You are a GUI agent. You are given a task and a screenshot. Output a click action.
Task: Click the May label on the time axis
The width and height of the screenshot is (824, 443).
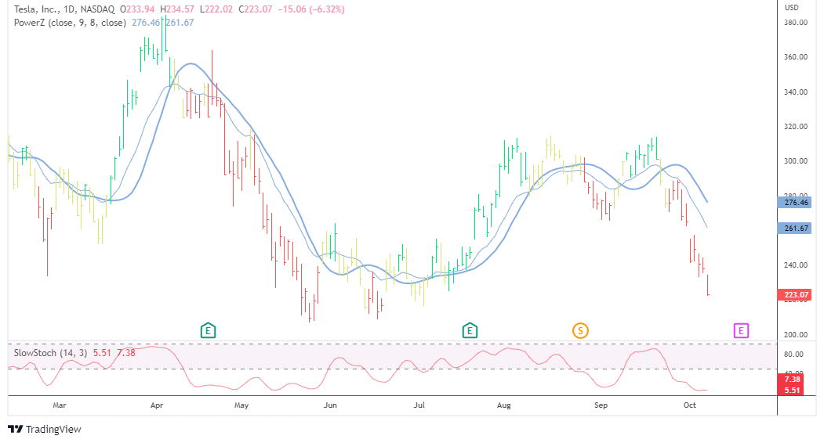coord(241,405)
